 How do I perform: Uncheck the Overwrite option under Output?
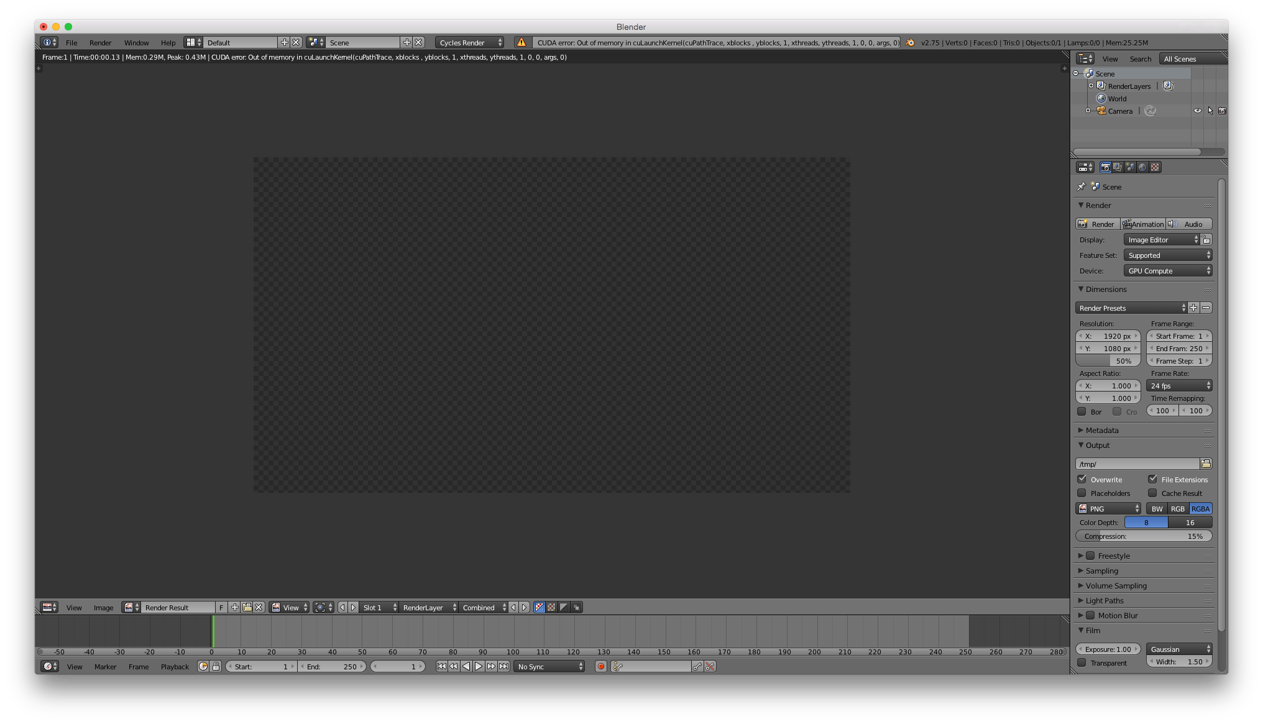(1083, 479)
